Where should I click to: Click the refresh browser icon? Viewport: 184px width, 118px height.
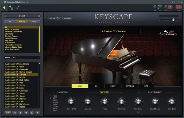coord(32,113)
